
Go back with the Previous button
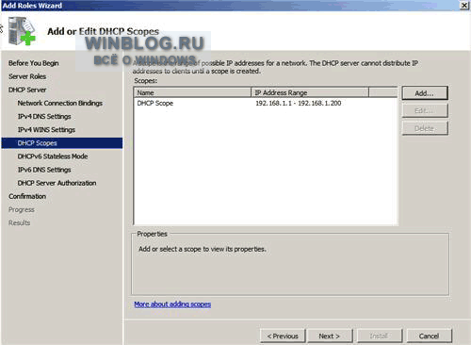coord(283,336)
